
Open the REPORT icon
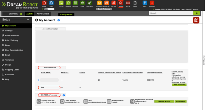click(x=114, y=3)
